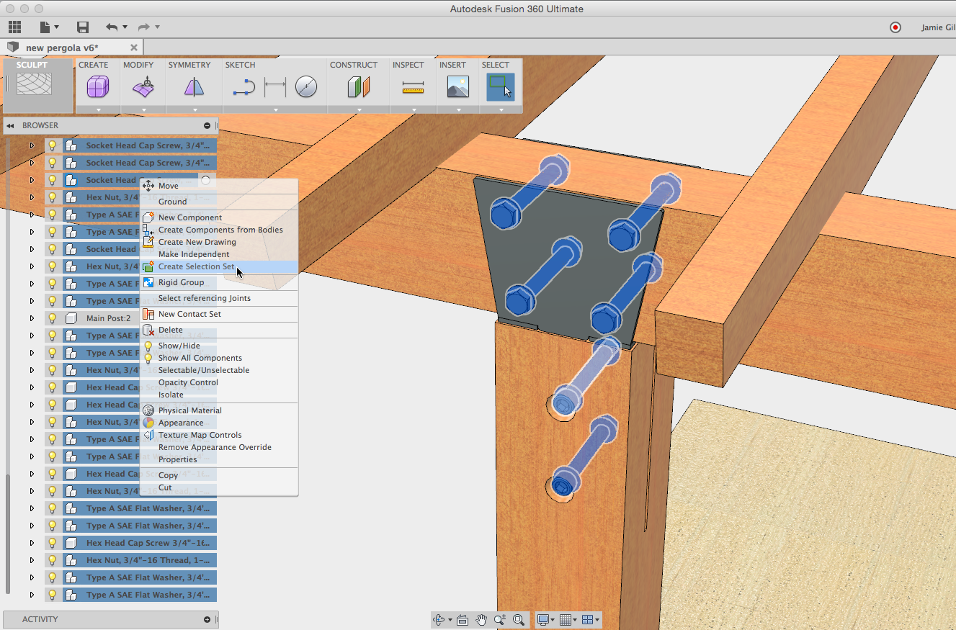Open the SYMMETRY panel dropdown arrow

tap(194, 110)
